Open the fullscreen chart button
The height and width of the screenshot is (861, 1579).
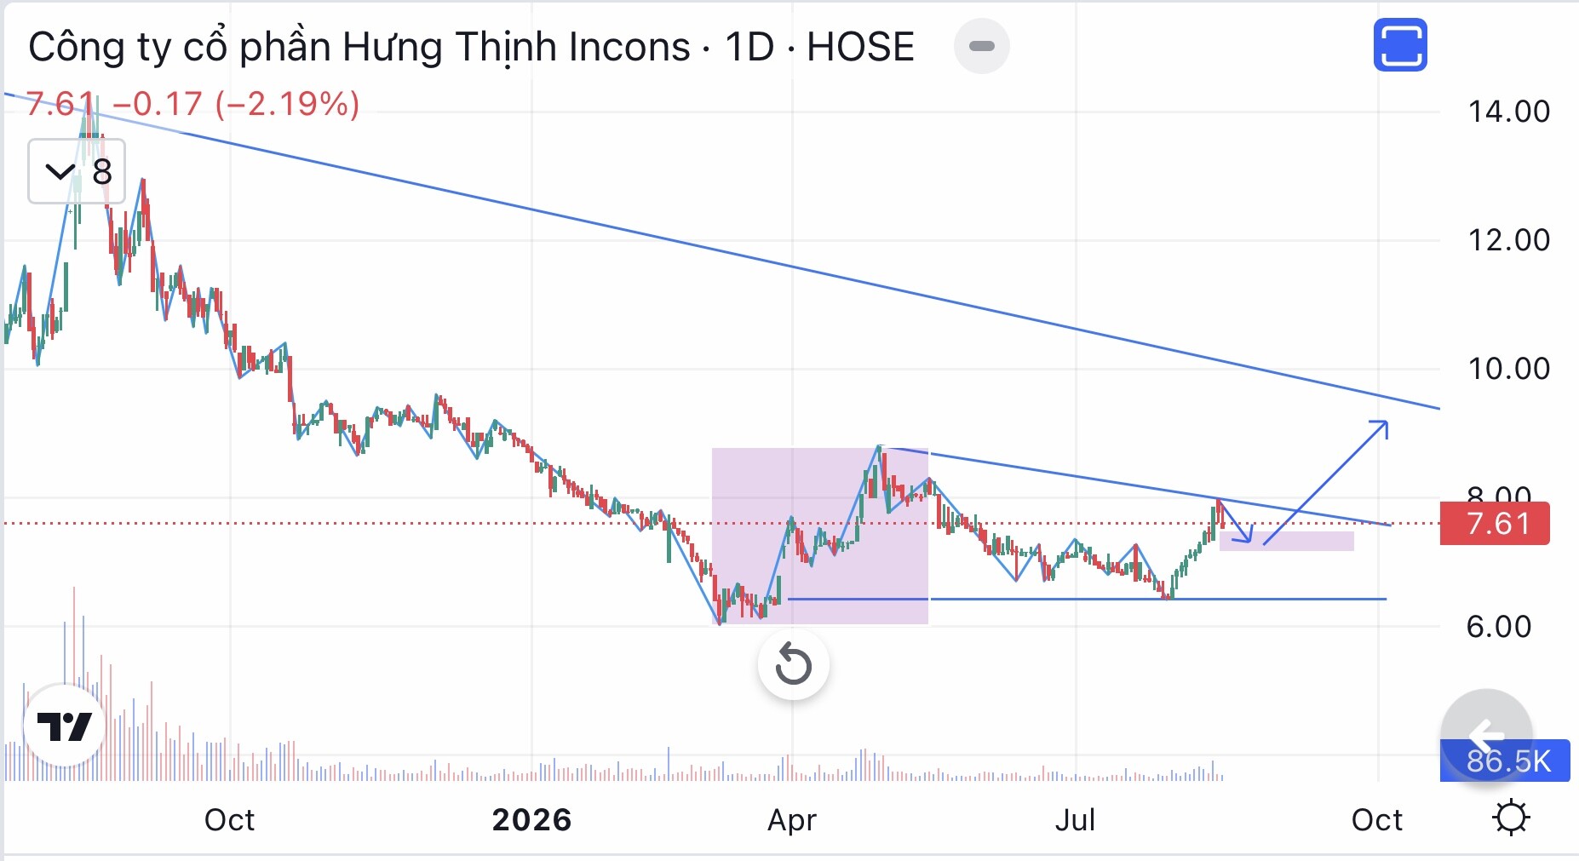click(1400, 45)
